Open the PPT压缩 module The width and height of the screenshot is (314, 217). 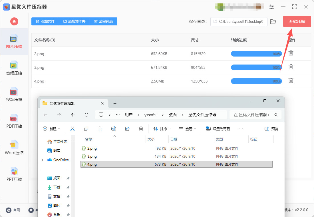pos(14,174)
